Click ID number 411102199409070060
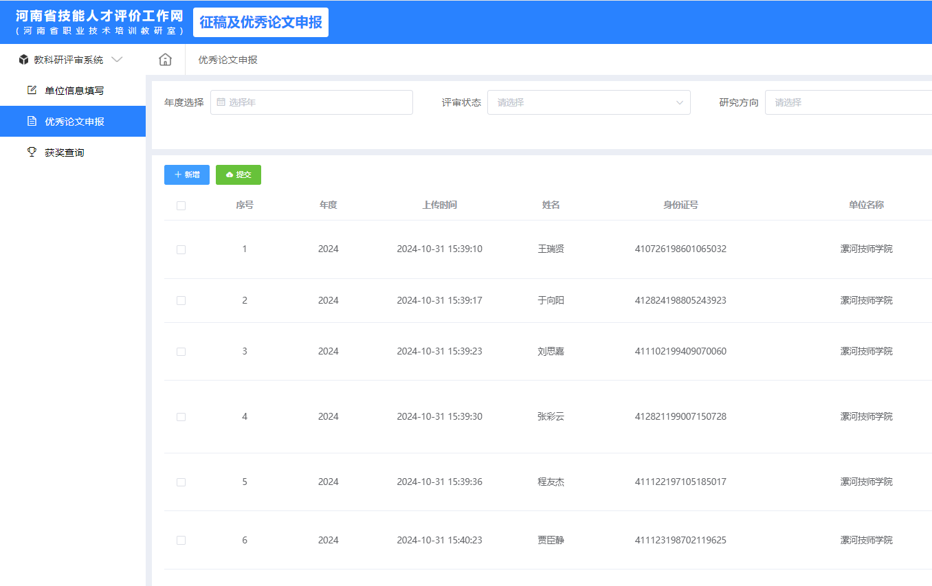The height and width of the screenshot is (586, 932). (680, 351)
